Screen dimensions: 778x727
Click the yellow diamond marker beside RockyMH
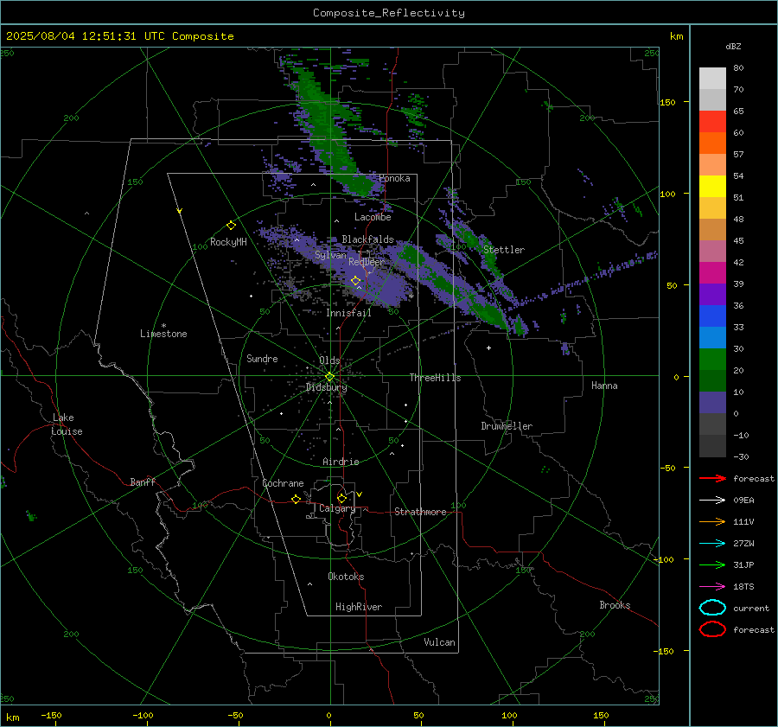(x=231, y=226)
